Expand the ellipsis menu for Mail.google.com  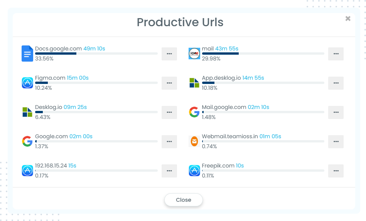[336, 112]
